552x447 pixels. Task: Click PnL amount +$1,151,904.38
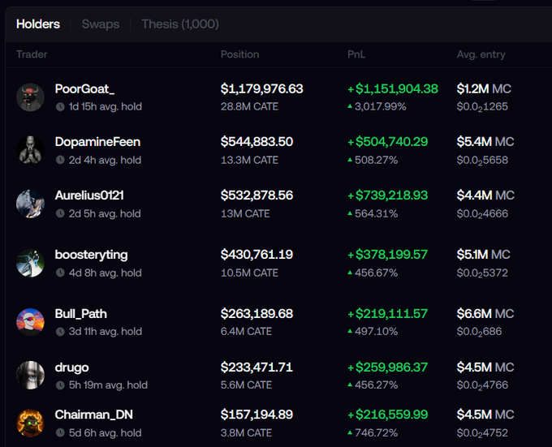pos(393,89)
